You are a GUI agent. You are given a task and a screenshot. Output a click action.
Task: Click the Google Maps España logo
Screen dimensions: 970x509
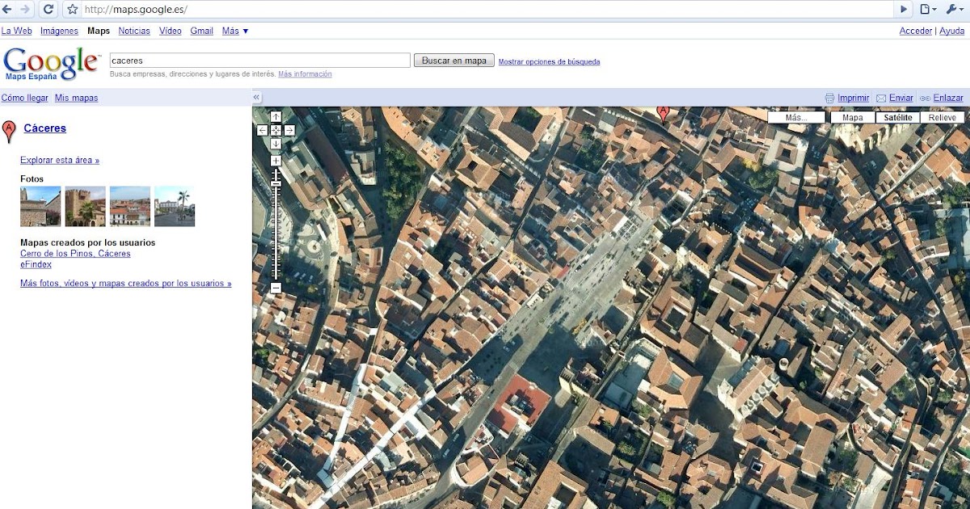(x=51, y=63)
